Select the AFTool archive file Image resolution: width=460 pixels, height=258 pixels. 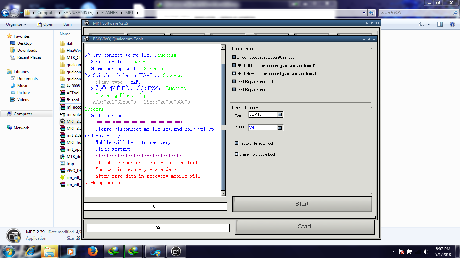[x=71, y=93]
